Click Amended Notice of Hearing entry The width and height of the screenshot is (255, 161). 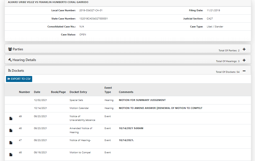click(x=81, y=130)
